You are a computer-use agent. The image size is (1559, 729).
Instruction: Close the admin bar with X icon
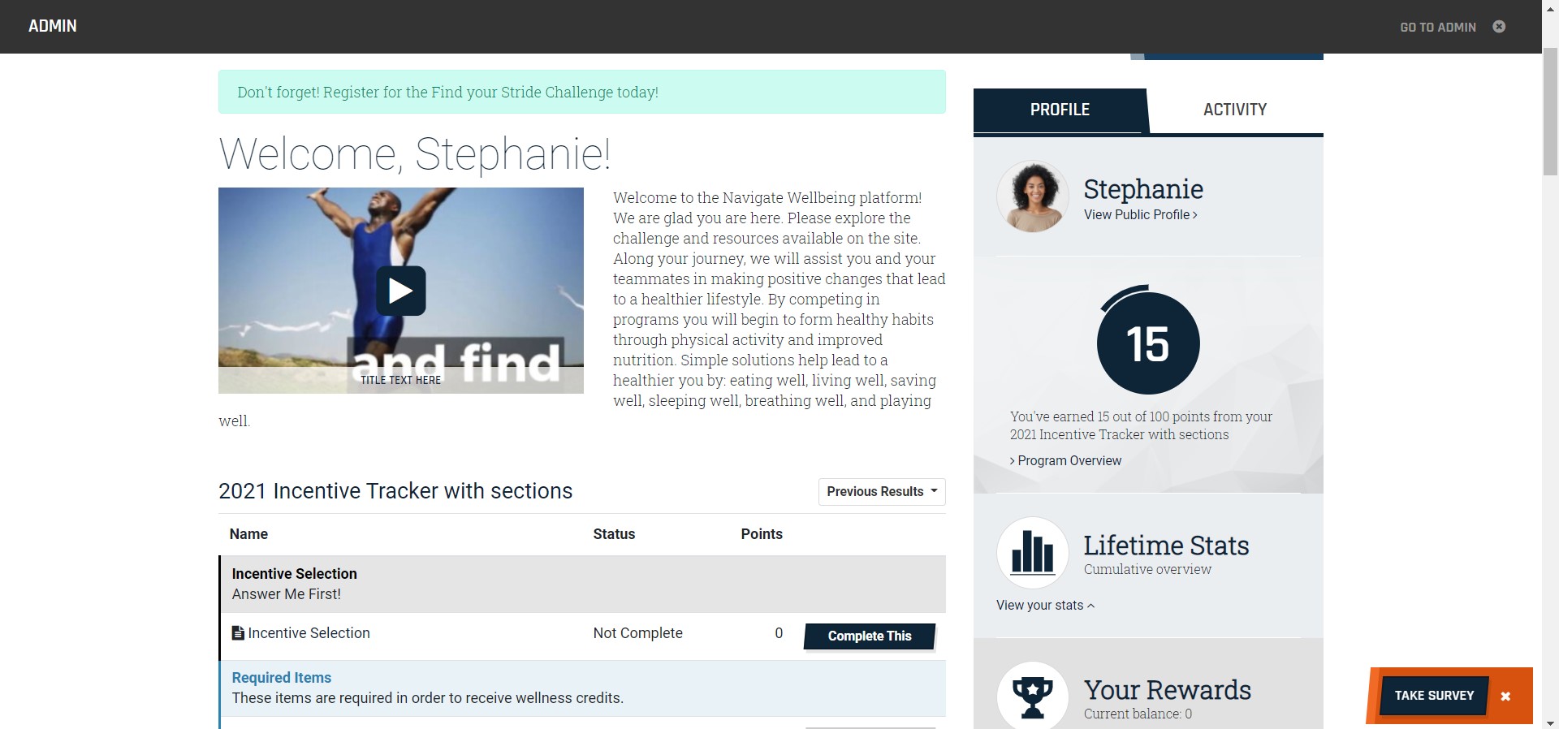point(1499,27)
